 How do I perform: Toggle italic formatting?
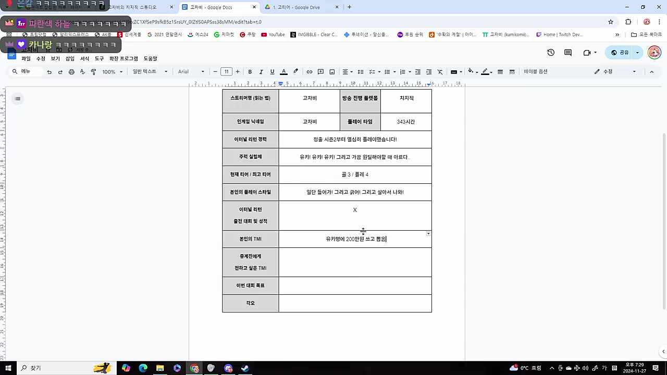tap(261, 72)
